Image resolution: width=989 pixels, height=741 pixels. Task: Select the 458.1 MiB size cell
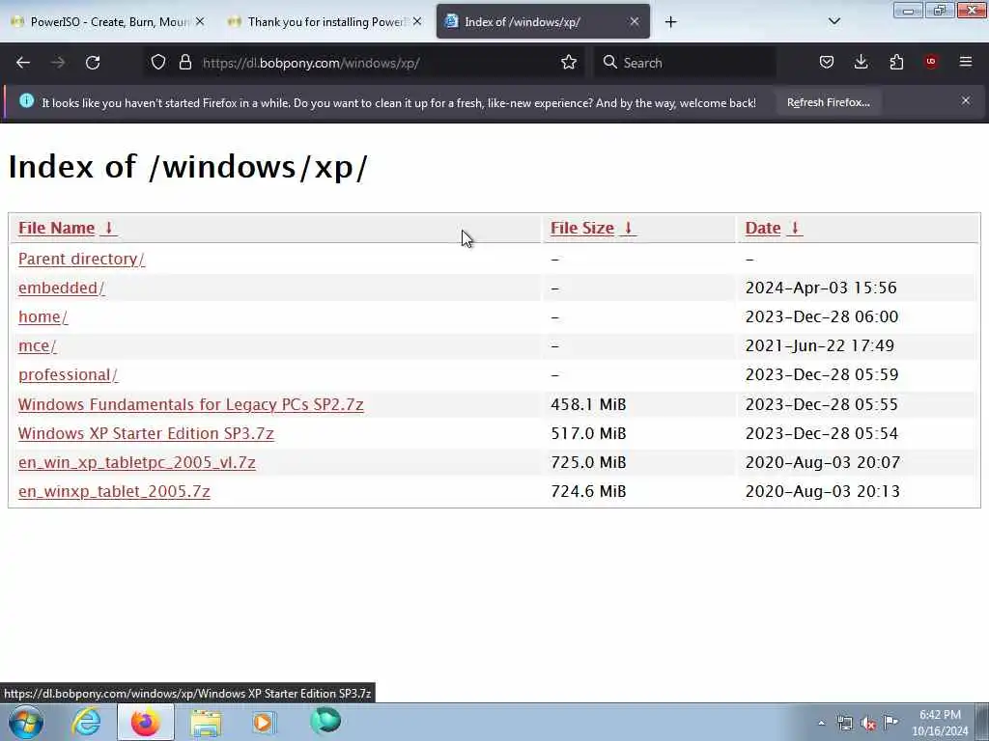(588, 404)
